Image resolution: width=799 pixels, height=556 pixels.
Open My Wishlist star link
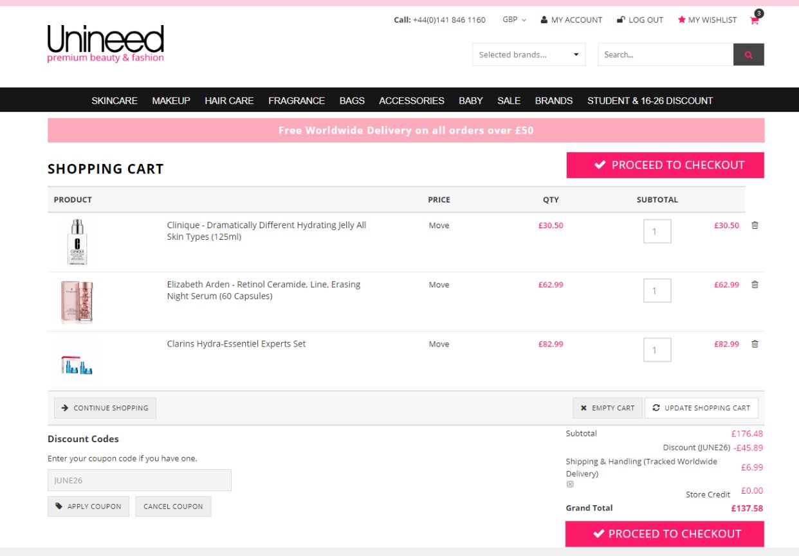click(x=707, y=20)
